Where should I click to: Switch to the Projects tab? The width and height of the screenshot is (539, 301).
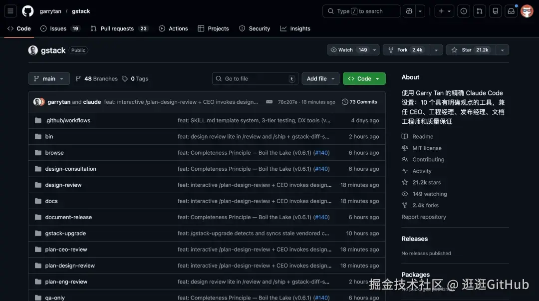(213, 28)
